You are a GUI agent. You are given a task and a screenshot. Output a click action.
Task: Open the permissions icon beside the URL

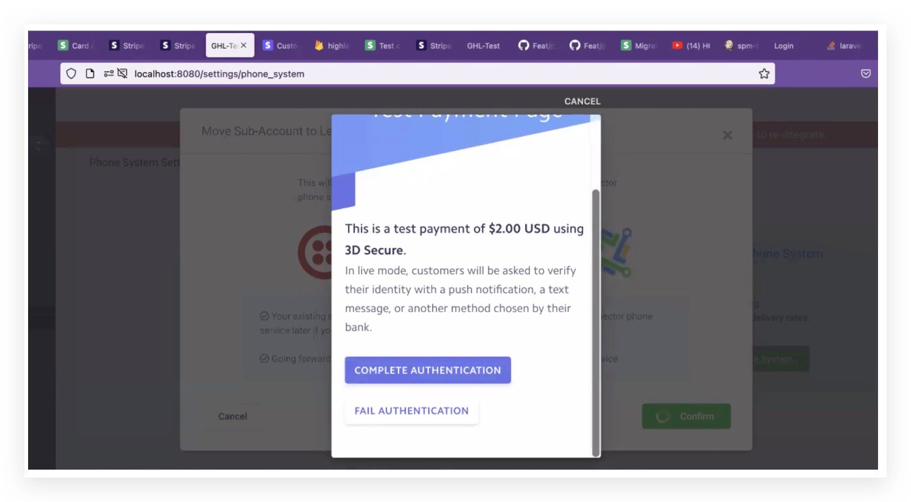(109, 74)
